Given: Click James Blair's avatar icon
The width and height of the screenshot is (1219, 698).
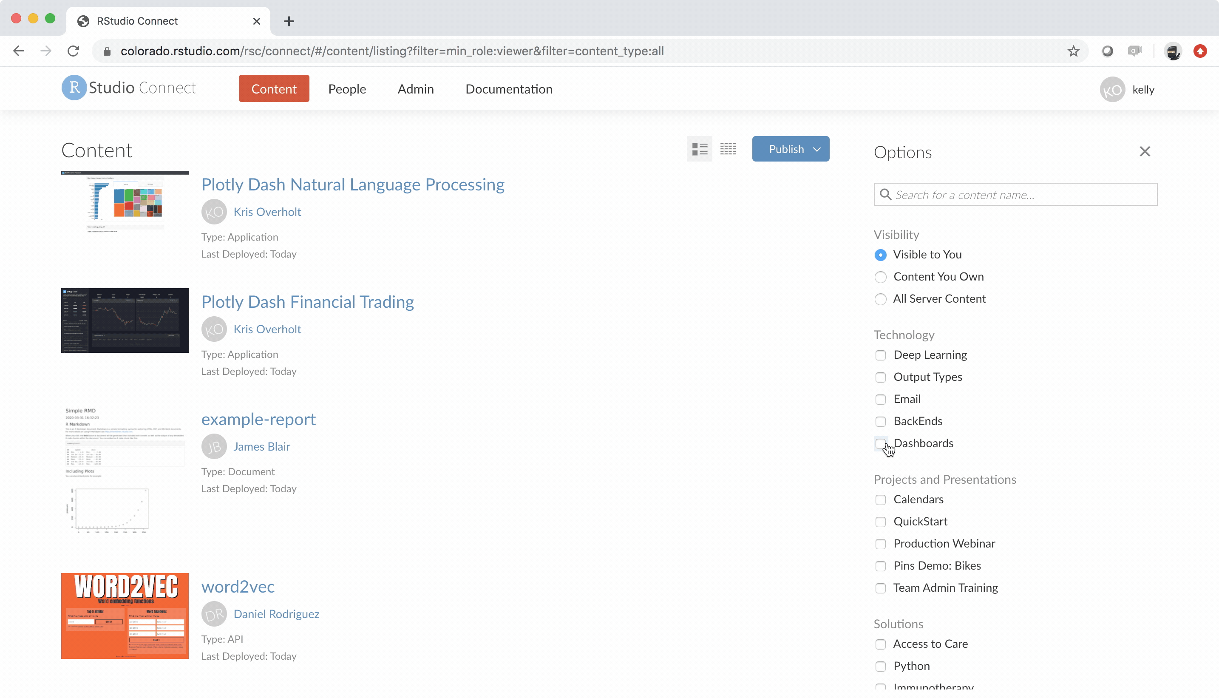Looking at the screenshot, I should pyautogui.click(x=214, y=446).
